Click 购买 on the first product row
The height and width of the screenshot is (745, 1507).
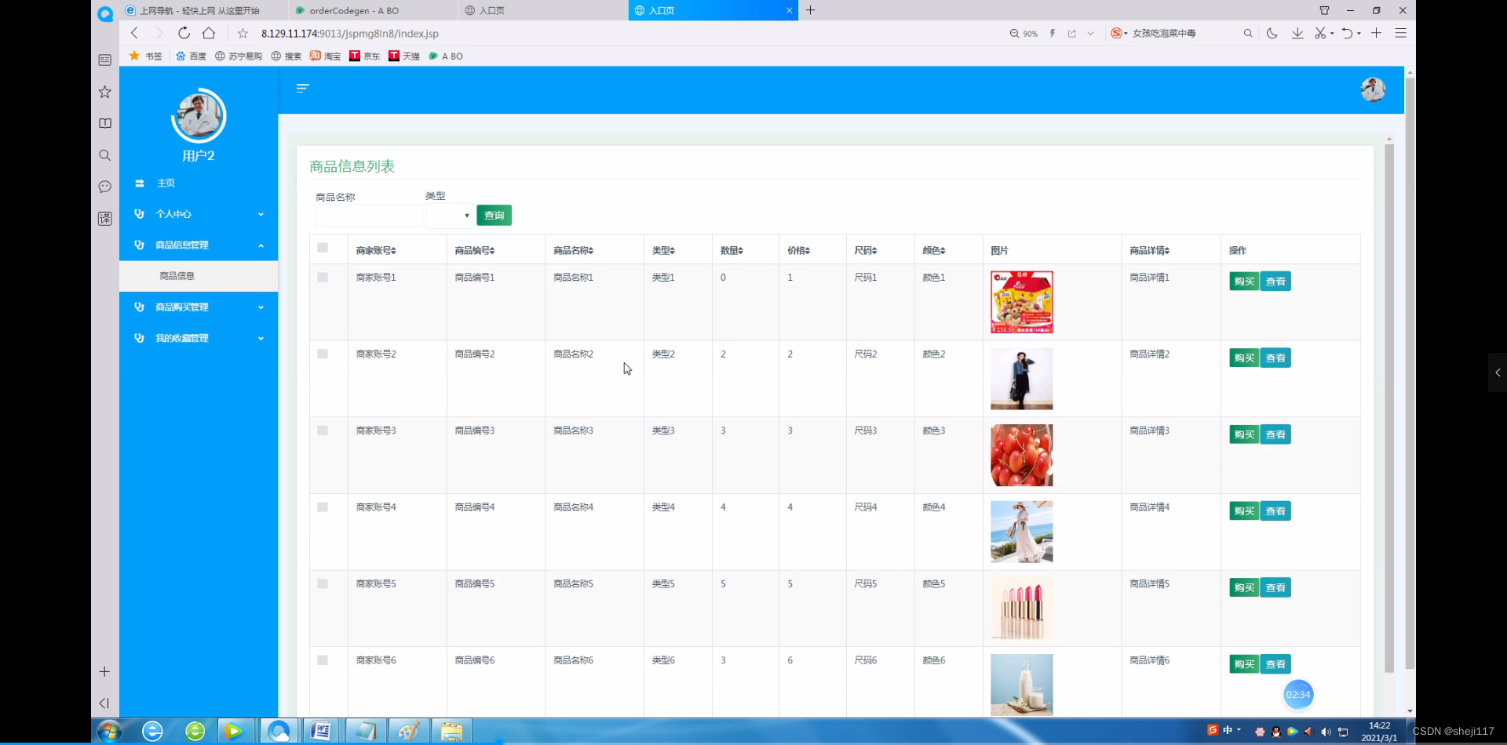click(1243, 281)
